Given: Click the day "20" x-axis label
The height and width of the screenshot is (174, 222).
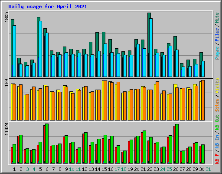Looking at the screenshot, I should coord(137,169).
